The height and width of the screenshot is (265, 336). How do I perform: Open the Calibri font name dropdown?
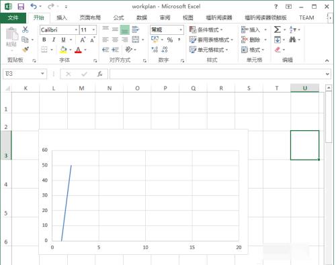(76, 30)
